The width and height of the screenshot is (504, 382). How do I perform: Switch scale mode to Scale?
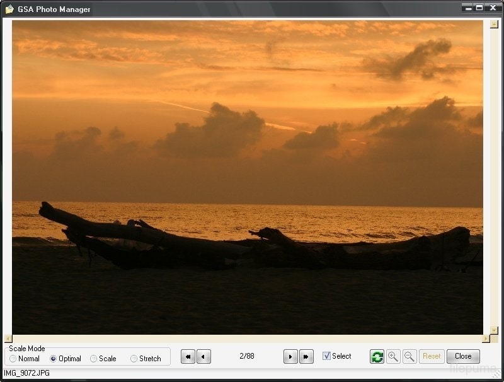click(94, 359)
